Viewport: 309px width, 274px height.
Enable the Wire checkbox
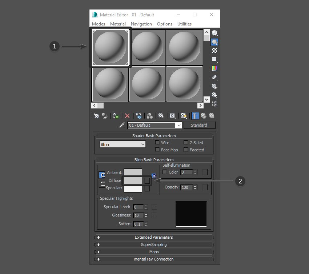click(157, 143)
